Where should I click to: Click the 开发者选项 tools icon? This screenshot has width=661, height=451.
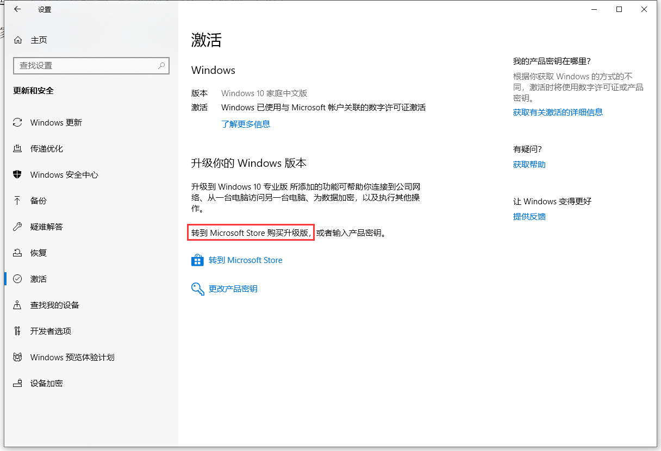tap(18, 331)
